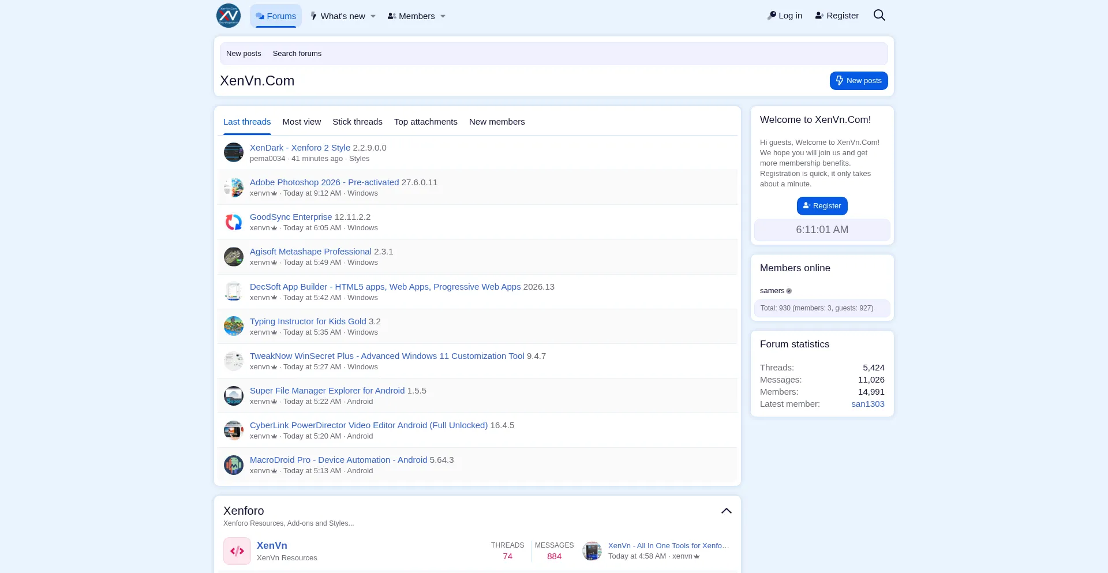View latest member san1303 profile

(x=868, y=404)
